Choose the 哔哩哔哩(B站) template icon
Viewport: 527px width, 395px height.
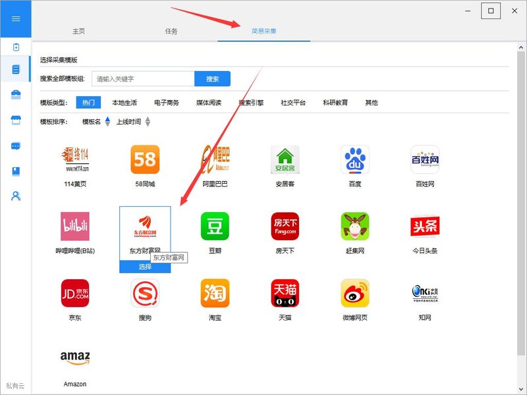(x=75, y=226)
